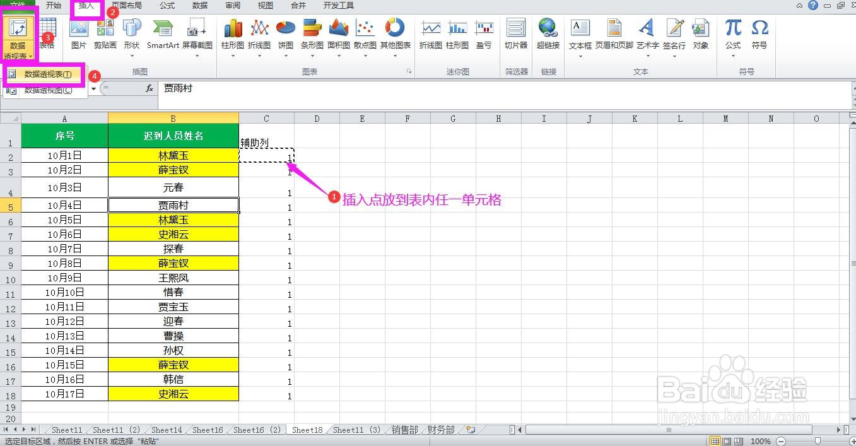Viewport: 856px width, 446px height.
Task: Expand the Name Box dropdown arrow
Action: (93, 89)
